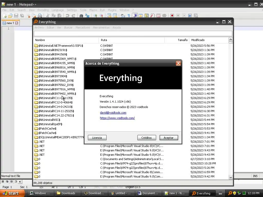Select the $NtUninstall.NETFramework3.5SP1$ row

[131, 46]
